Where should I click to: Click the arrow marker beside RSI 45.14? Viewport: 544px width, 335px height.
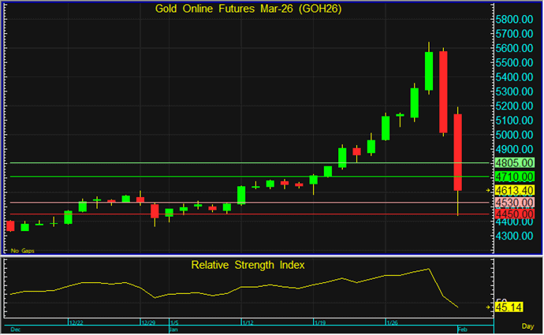[x=490, y=307]
